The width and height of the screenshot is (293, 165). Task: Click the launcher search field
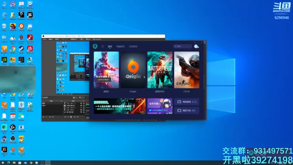tap(182, 46)
